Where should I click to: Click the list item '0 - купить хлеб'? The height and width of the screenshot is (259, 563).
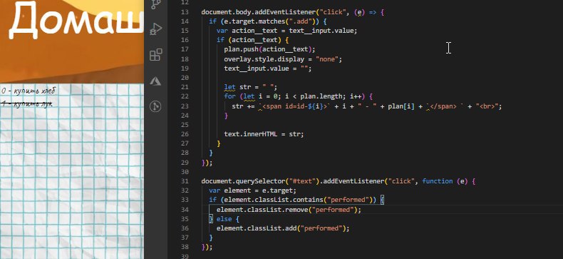(29, 91)
